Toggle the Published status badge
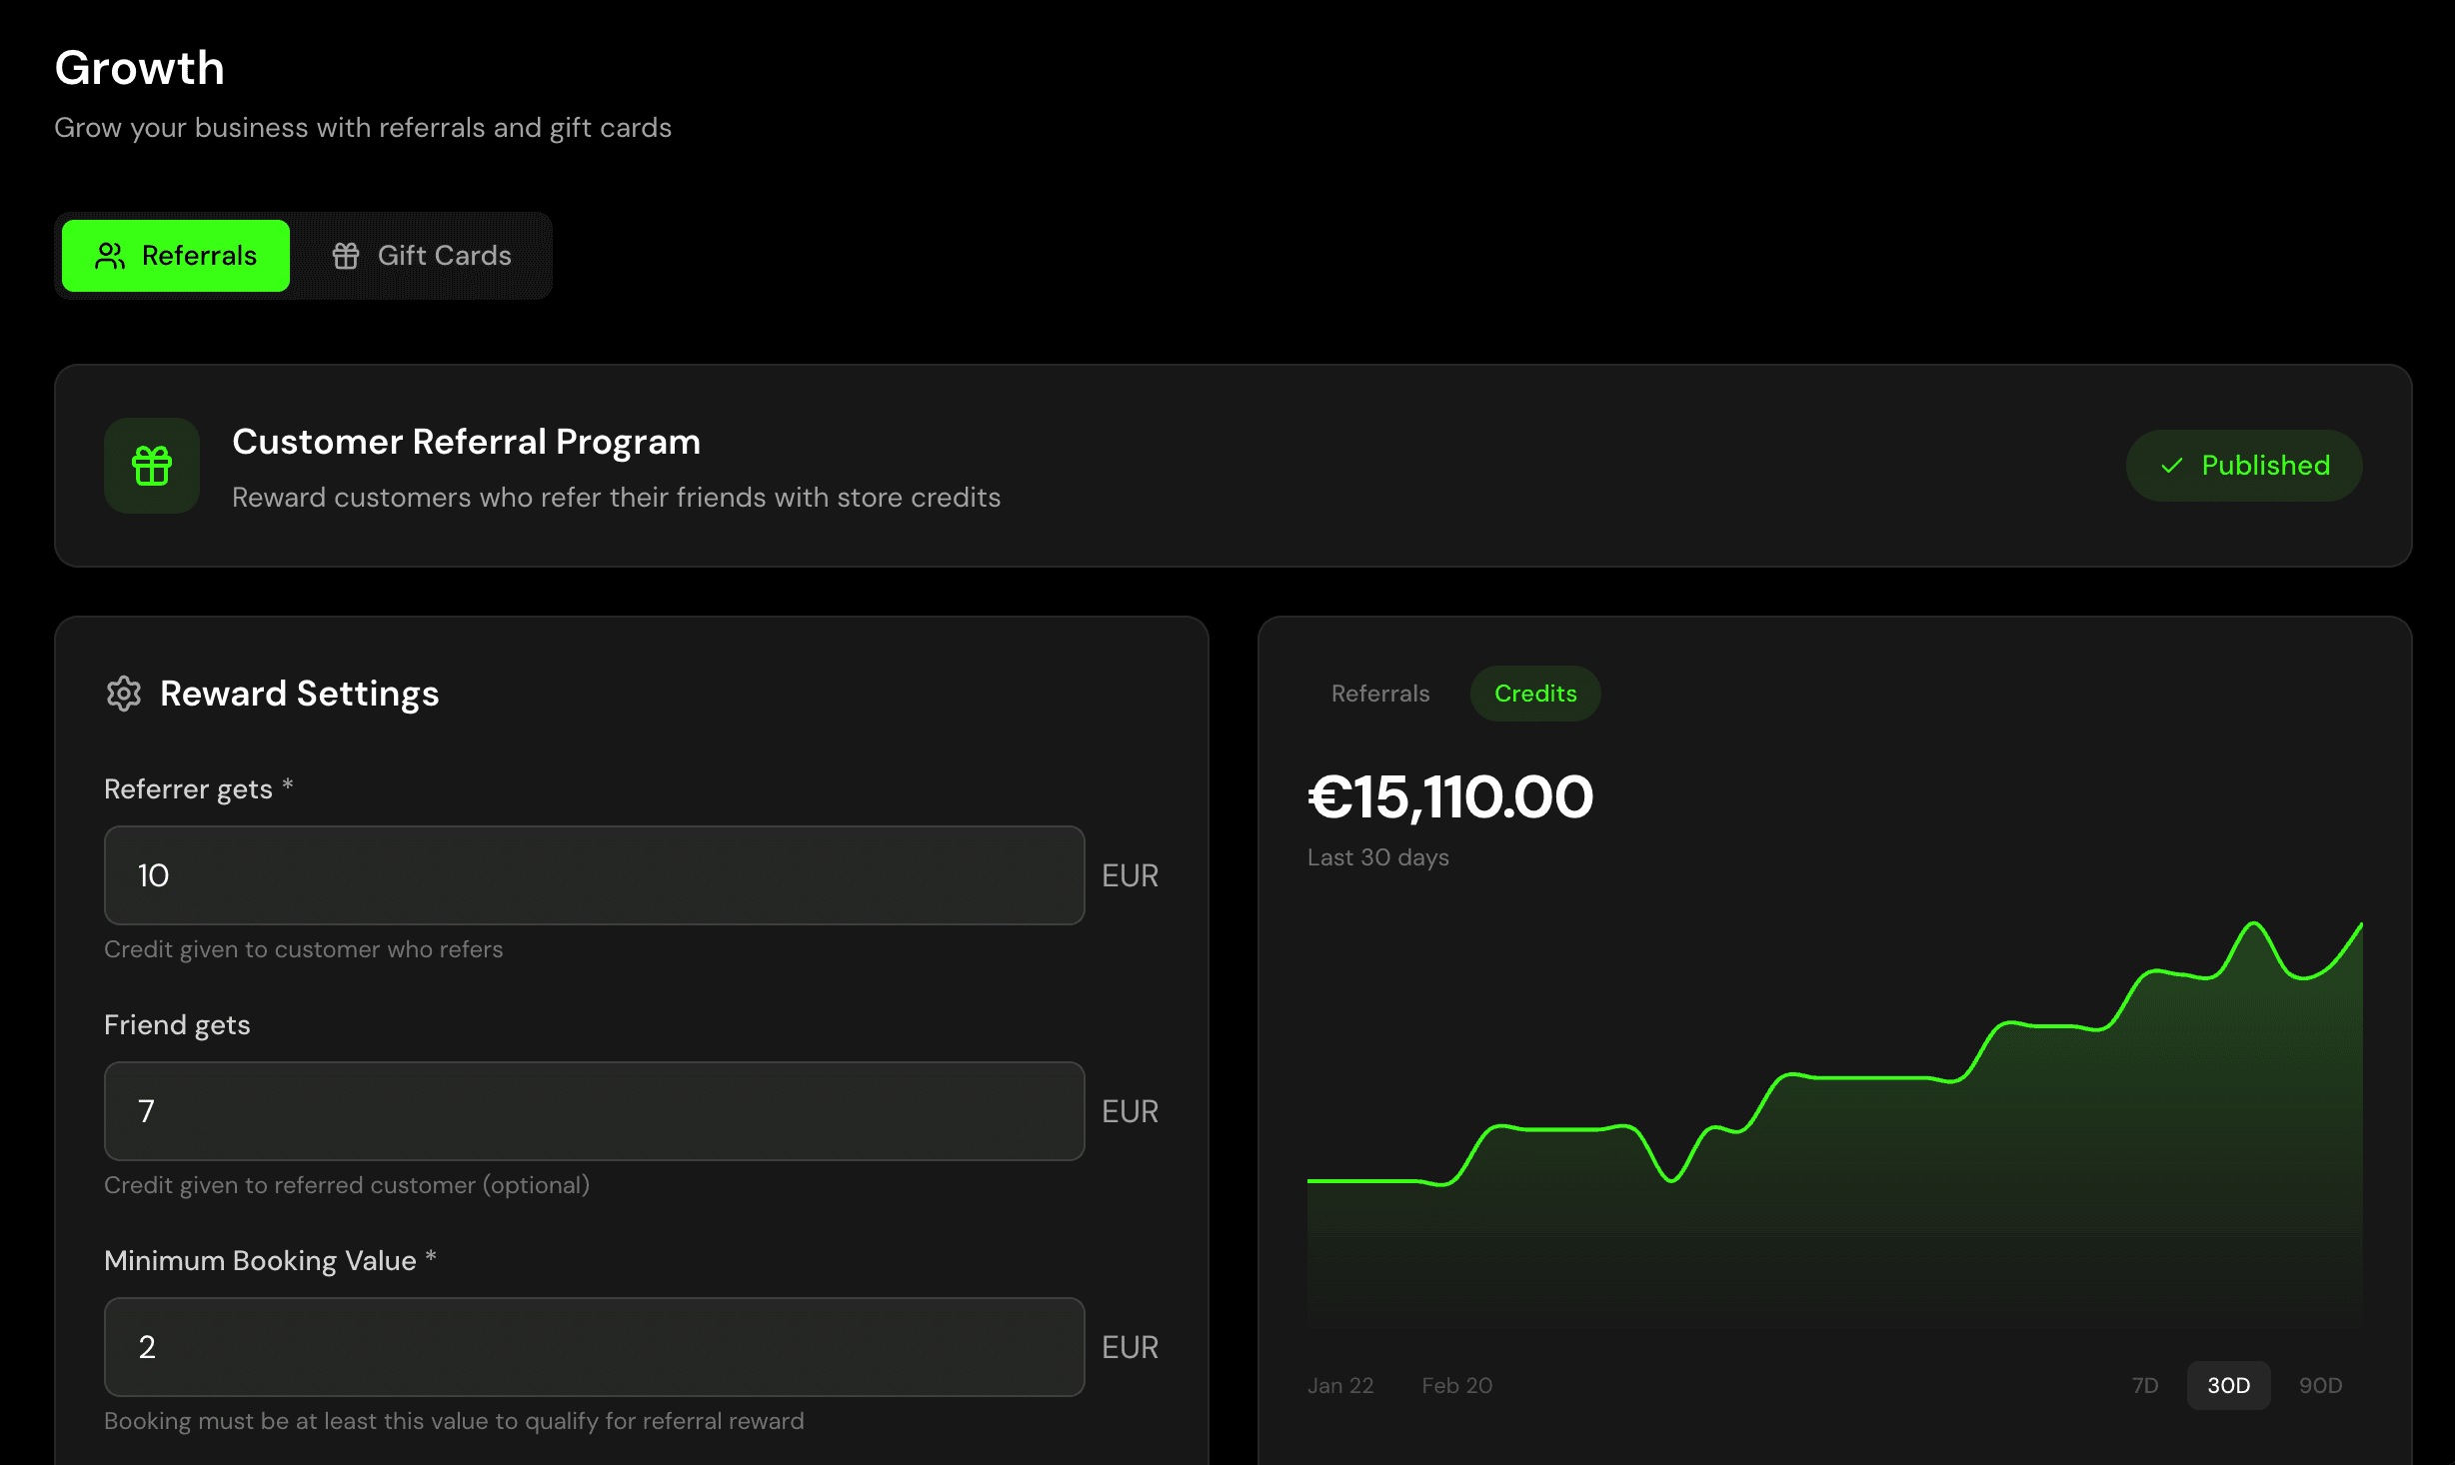Viewport: 2455px width, 1465px height. tap(2244, 466)
